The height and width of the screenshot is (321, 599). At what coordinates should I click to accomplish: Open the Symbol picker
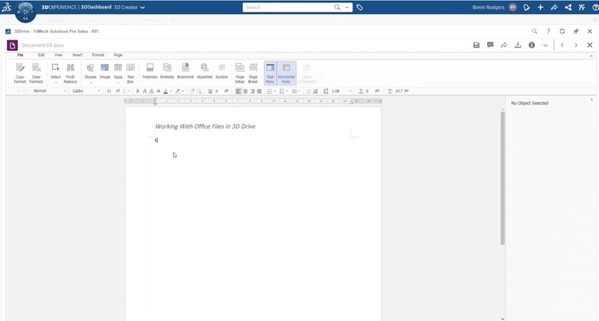click(x=222, y=71)
